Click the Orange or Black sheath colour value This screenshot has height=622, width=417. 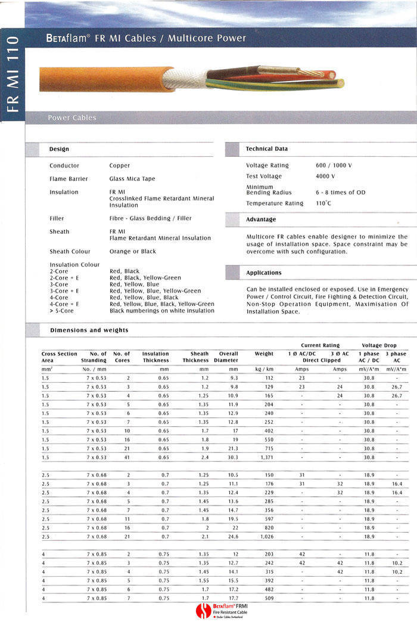(x=133, y=252)
